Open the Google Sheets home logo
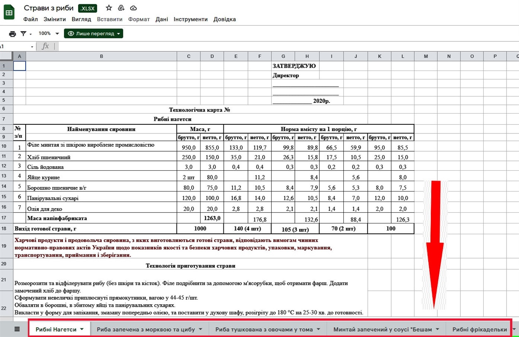 click(9, 13)
